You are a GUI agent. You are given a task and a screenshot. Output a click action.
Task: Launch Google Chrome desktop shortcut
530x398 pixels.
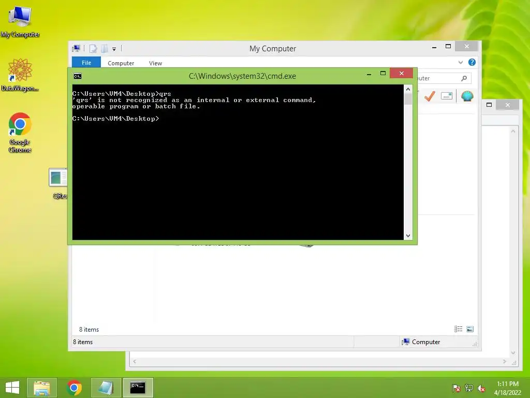point(20,132)
